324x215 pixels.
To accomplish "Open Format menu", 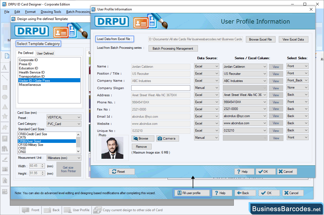I will coord(30,12).
